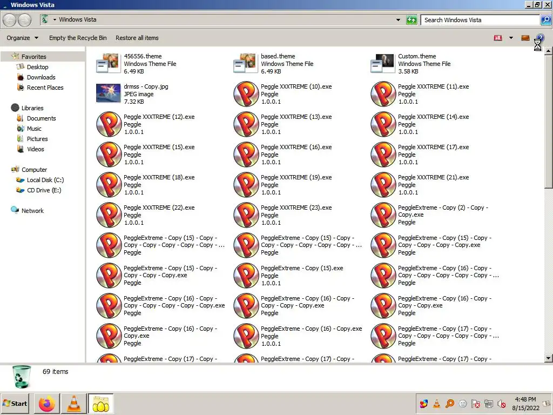Click the taskbar clock showing 4:48 PM
The image size is (553, 415).
coord(525,399)
